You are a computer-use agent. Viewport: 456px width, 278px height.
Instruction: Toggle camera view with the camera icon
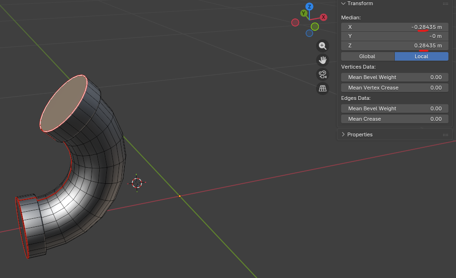click(323, 74)
